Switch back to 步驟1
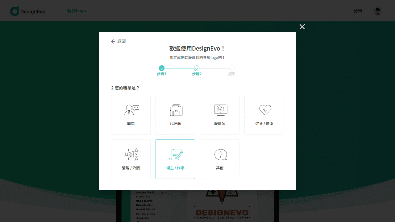 162,68
